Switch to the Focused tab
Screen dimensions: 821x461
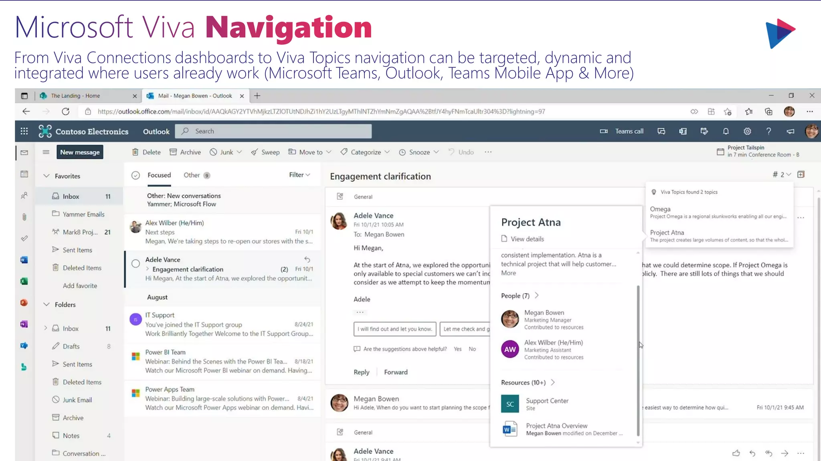pos(159,175)
